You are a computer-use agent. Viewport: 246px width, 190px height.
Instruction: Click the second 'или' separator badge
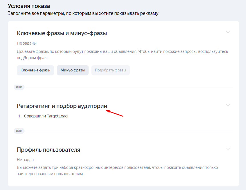click(19, 131)
